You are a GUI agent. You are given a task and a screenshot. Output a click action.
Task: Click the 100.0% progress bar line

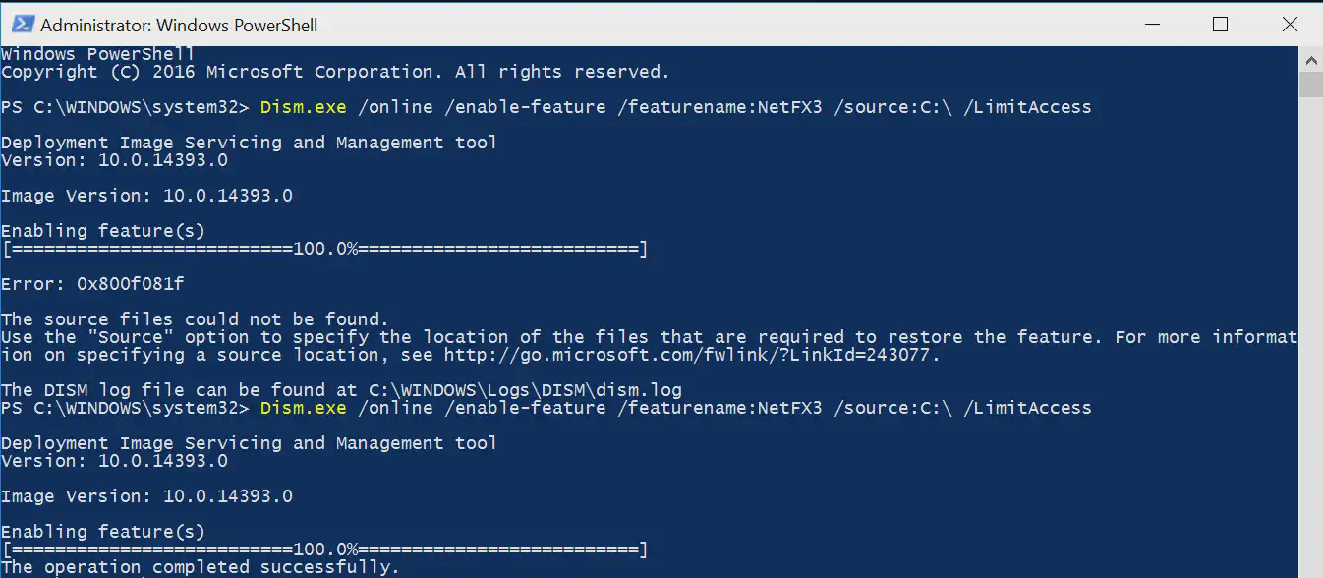tap(324, 249)
